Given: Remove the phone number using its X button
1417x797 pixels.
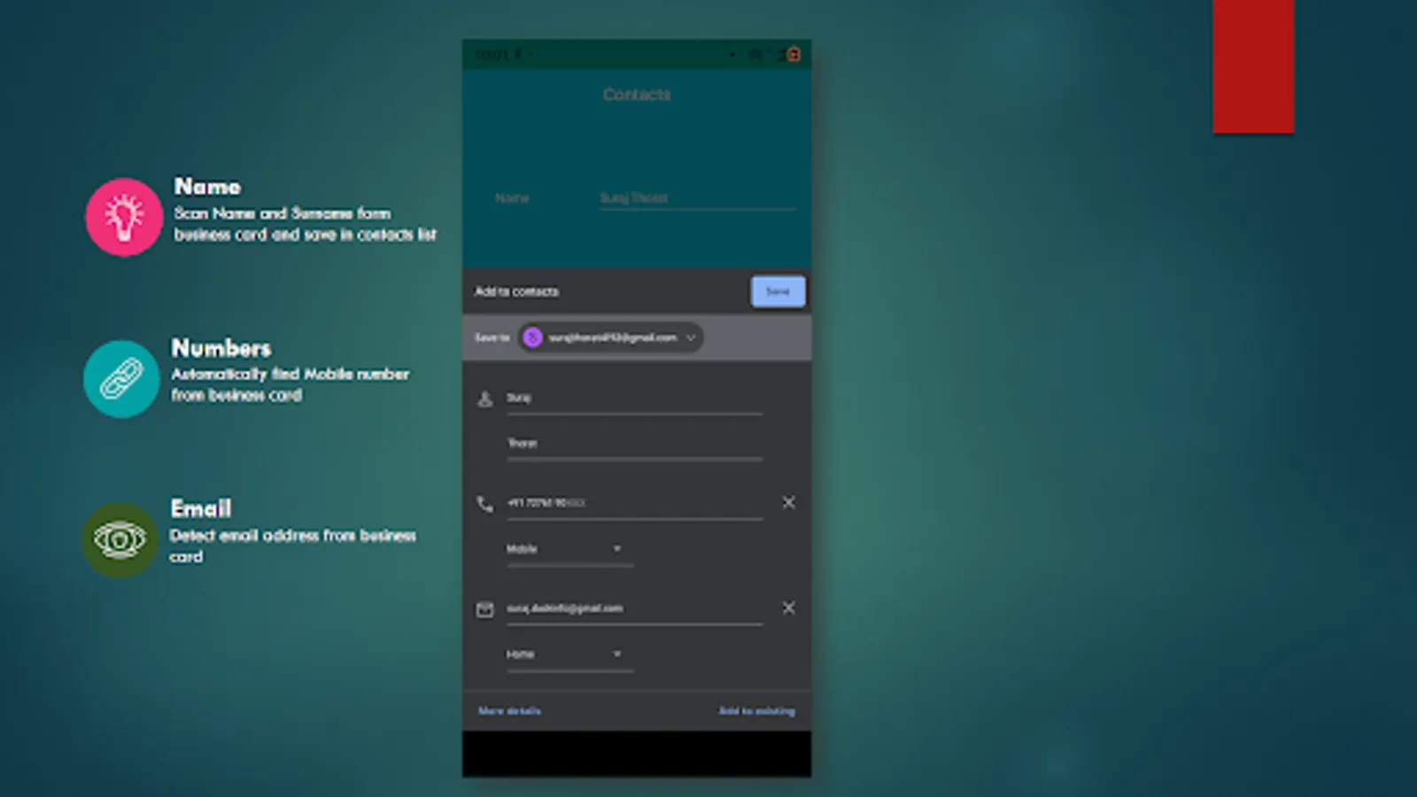Looking at the screenshot, I should (x=788, y=502).
